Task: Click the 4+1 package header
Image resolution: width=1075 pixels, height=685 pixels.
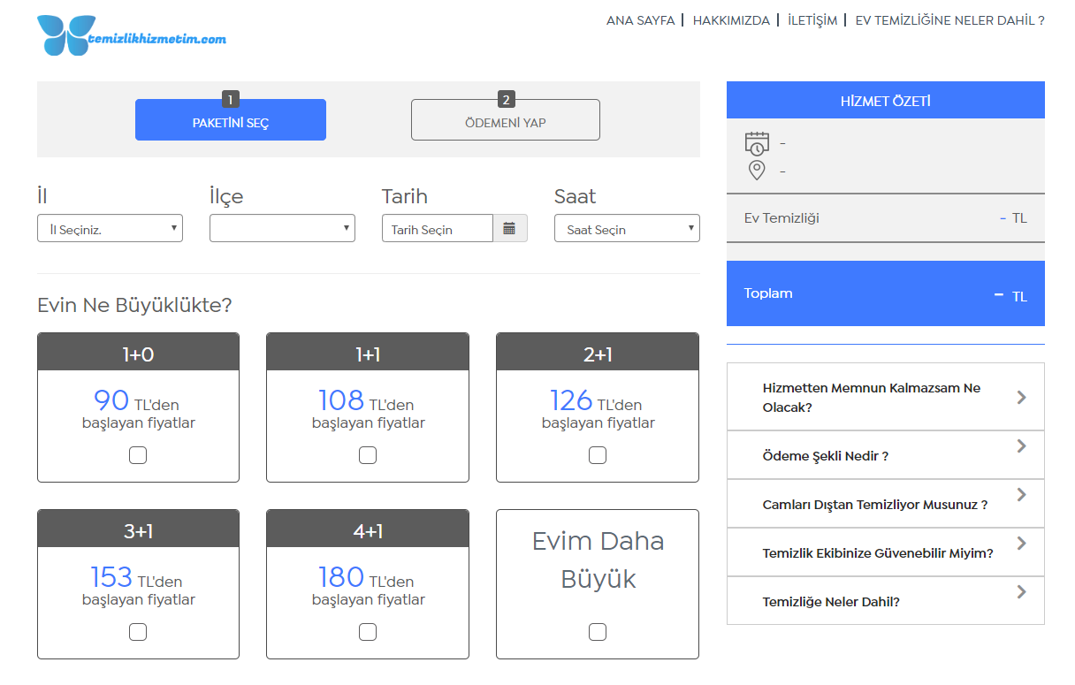Action: [x=368, y=529]
